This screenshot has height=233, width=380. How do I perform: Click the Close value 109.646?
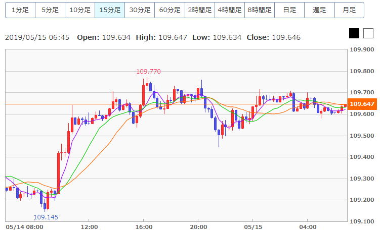pos(286,37)
